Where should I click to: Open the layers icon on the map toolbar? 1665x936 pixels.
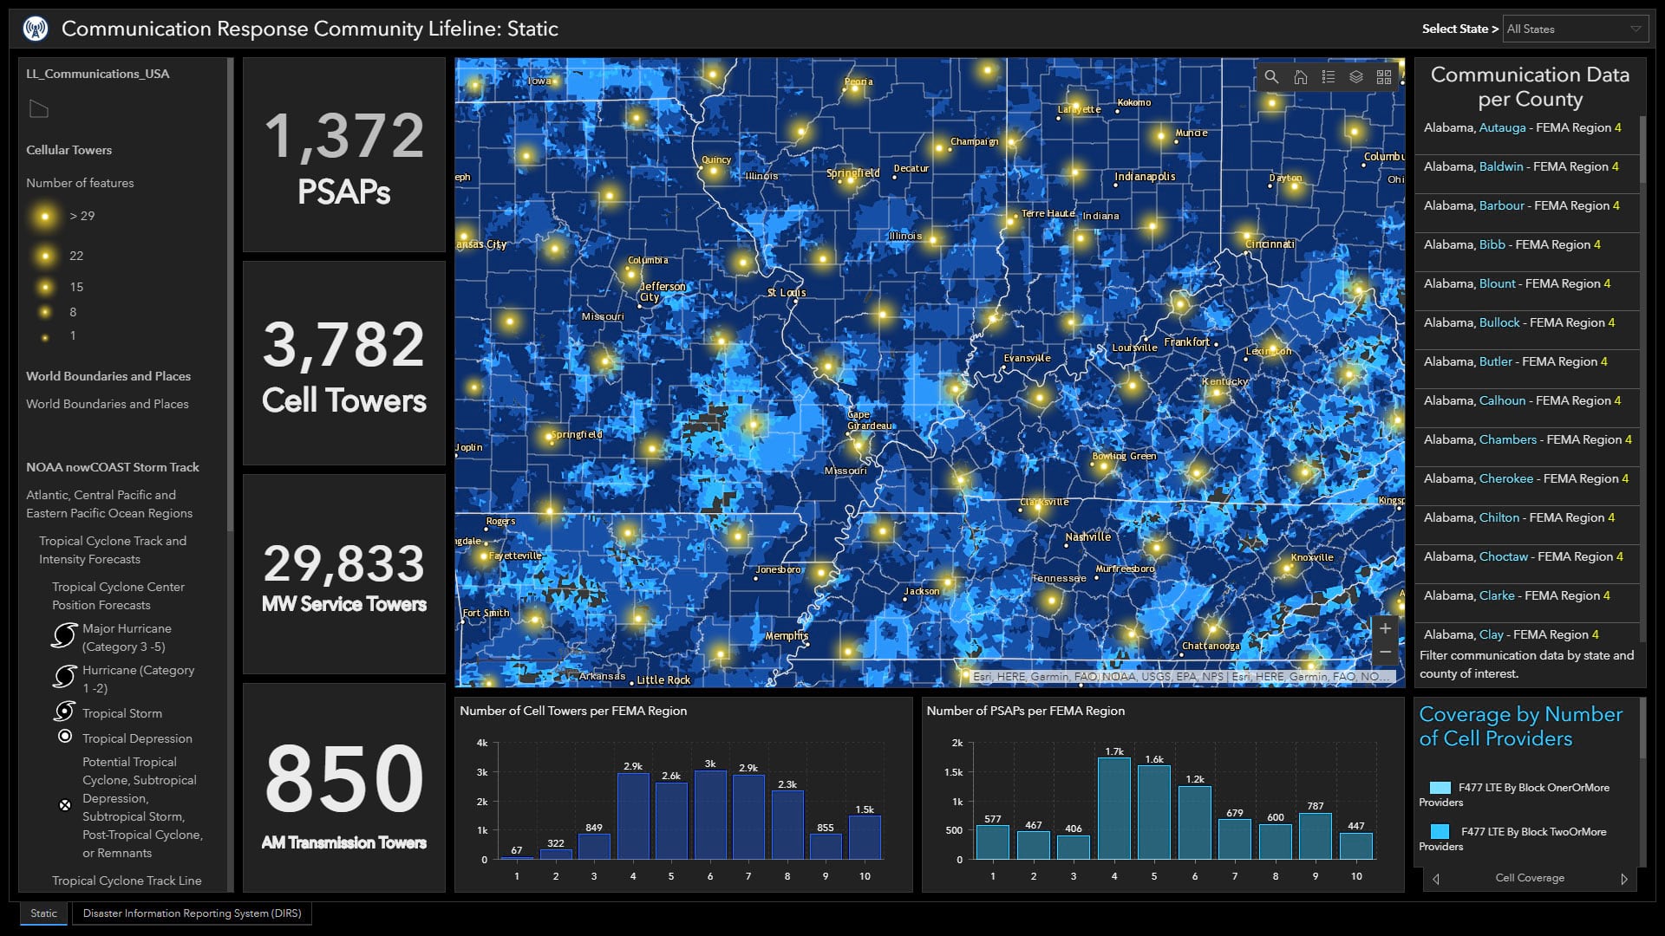click(x=1355, y=77)
